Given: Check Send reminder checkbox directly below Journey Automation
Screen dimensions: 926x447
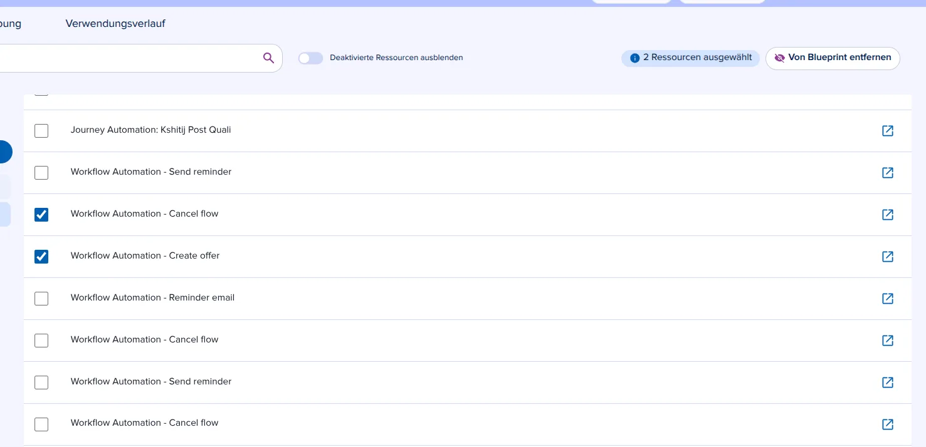Looking at the screenshot, I should pos(41,173).
